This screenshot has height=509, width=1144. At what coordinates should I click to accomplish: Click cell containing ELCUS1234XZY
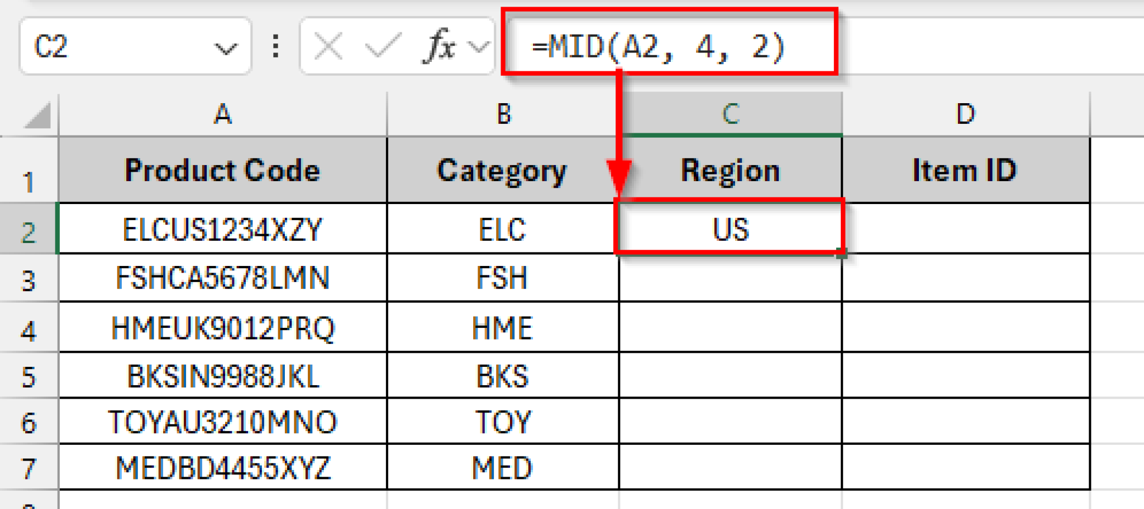222,229
